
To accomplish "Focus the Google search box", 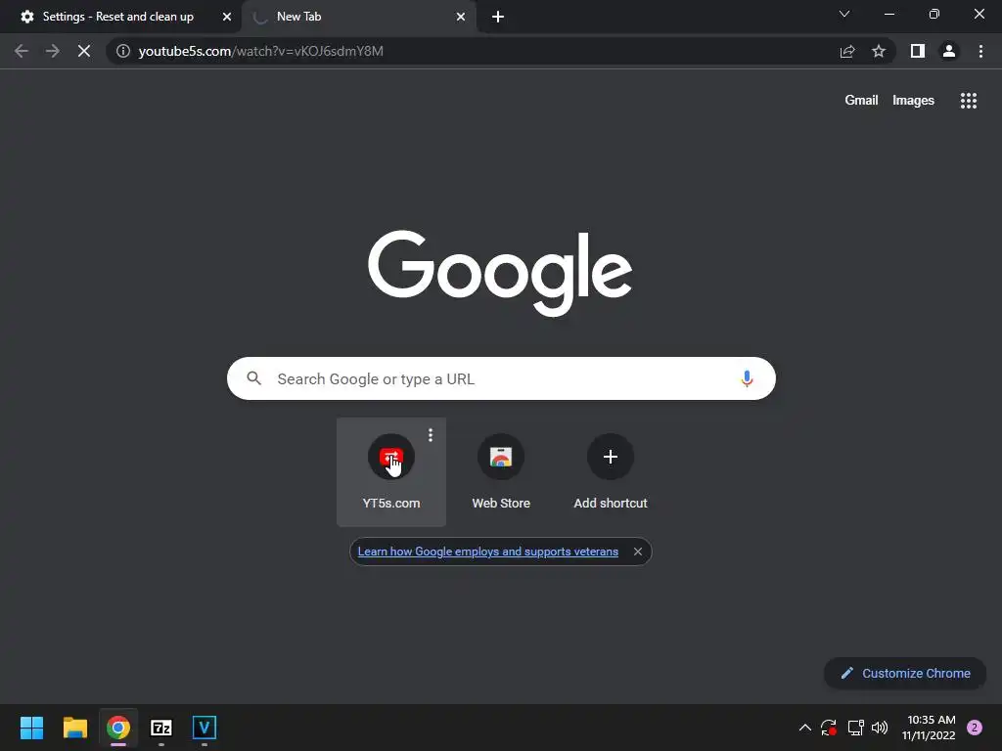I will tap(501, 378).
